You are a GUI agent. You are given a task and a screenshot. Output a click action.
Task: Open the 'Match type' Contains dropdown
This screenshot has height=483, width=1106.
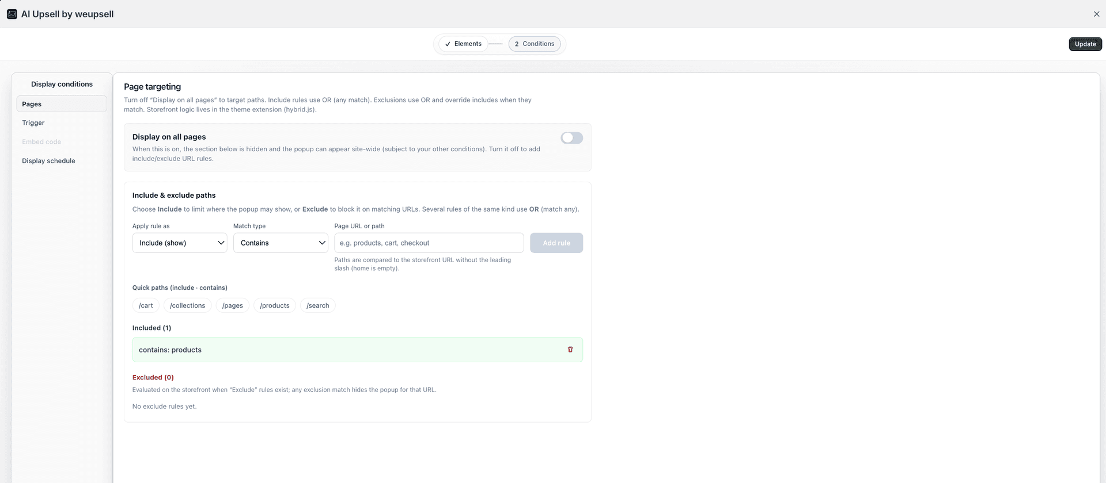click(x=281, y=243)
